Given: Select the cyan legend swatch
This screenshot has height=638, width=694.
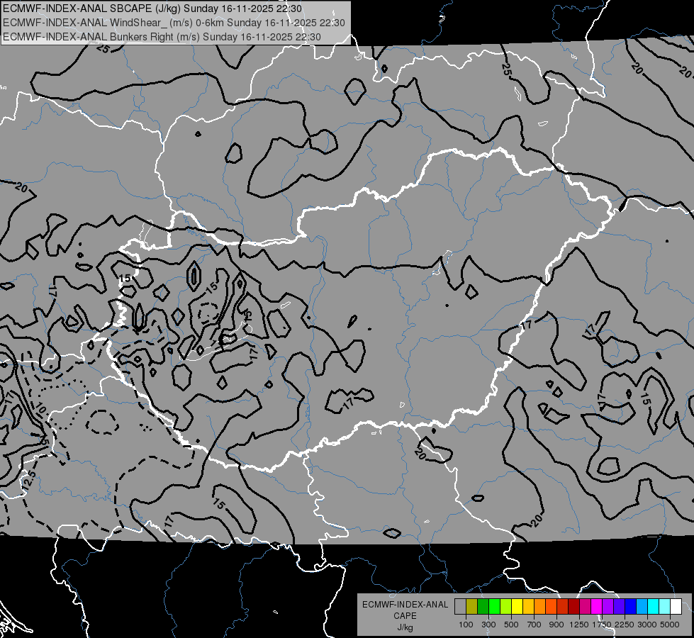Looking at the screenshot, I should pos(654,607).
